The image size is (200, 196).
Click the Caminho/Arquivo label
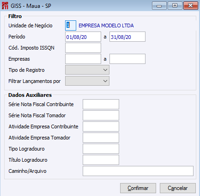(x=27, y=171)
